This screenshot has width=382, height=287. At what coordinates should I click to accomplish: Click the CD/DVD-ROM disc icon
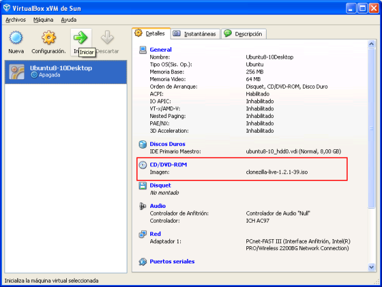[x=143, y=165]
